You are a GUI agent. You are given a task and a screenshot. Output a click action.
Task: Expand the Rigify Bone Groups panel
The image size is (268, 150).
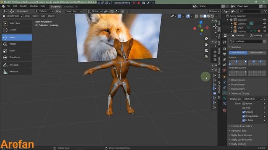(241, 135)
